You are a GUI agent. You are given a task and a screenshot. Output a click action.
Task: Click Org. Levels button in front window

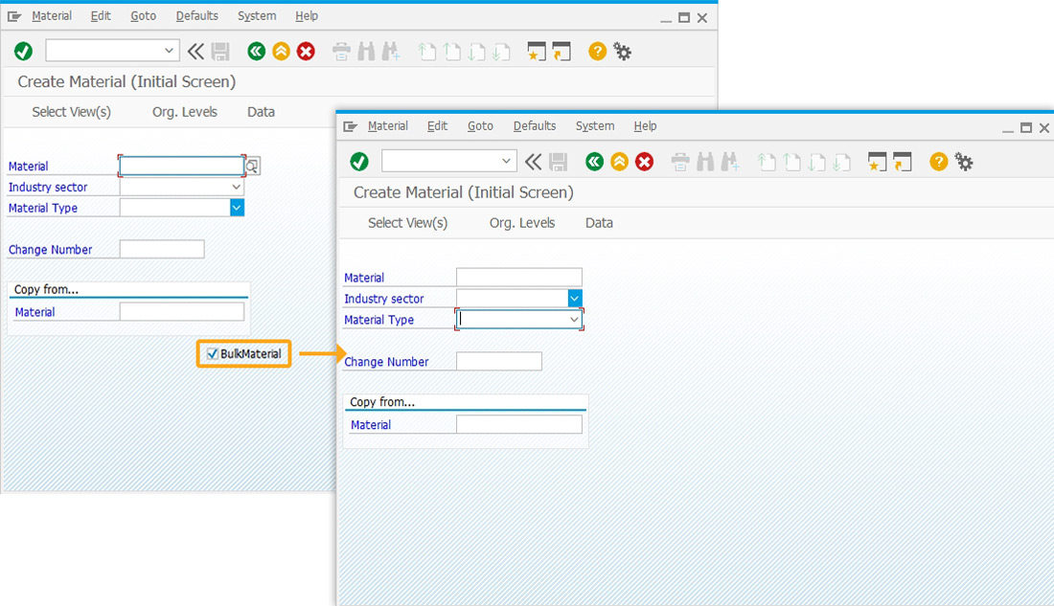tap(522, 223)
